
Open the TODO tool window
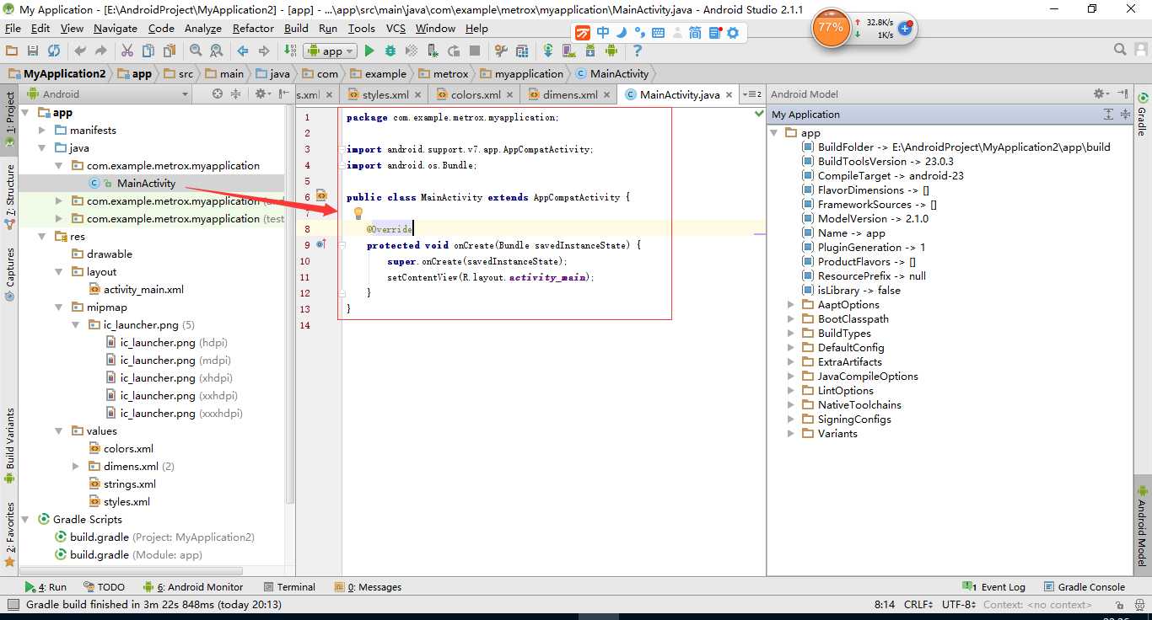104,587
